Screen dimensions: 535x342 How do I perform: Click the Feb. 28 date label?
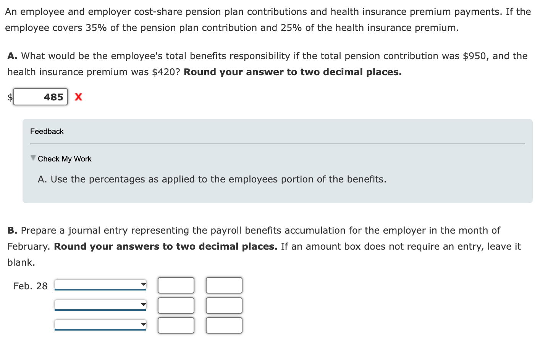pos(30,286)
